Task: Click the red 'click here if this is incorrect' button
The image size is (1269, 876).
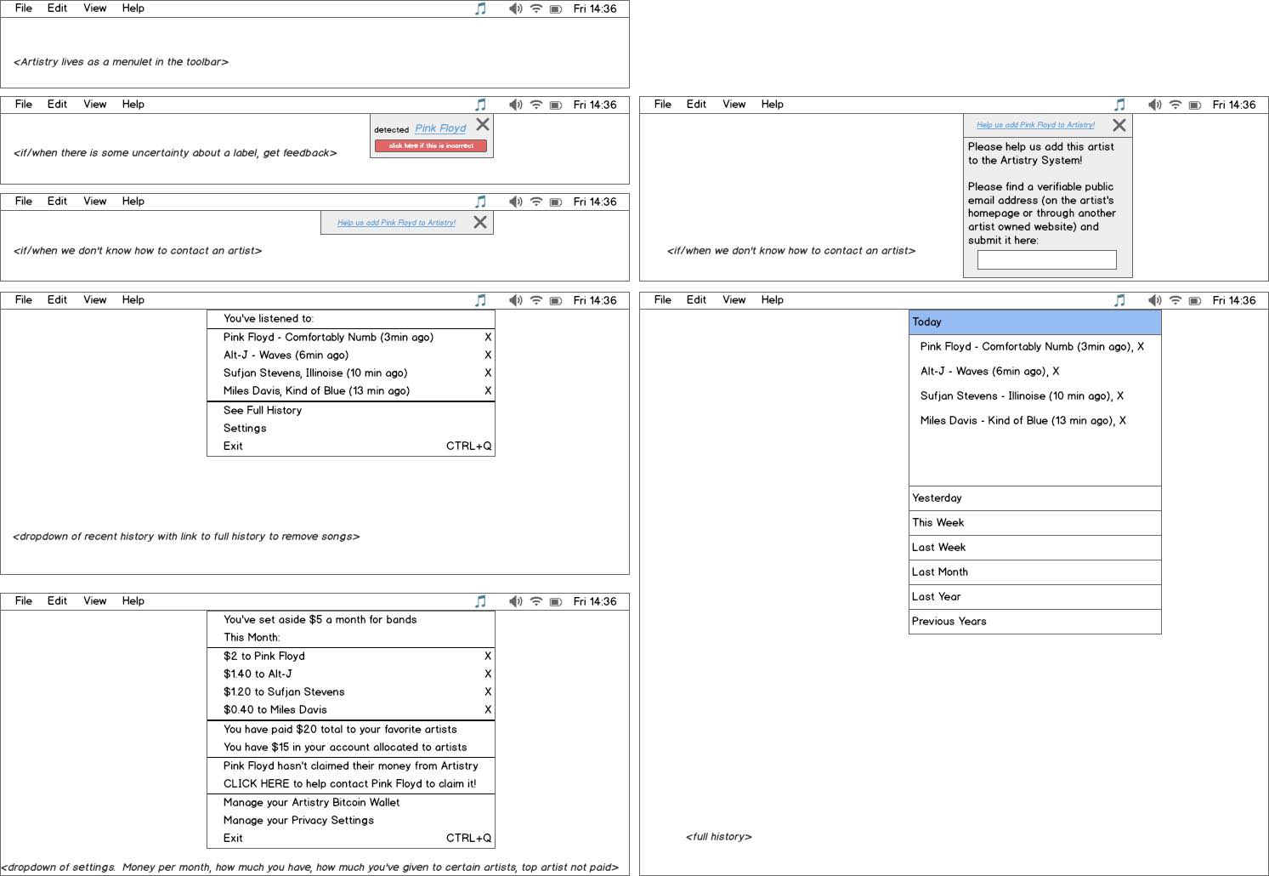Action: (x=431, y=145)
